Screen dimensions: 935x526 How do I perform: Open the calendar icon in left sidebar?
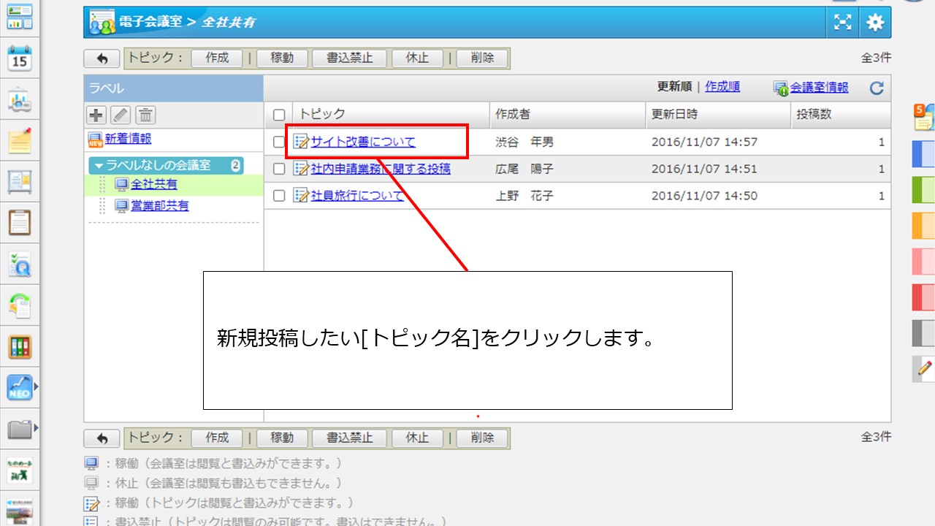coord(20,58)
